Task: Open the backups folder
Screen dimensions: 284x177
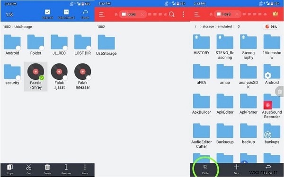Action: [272, 134]
